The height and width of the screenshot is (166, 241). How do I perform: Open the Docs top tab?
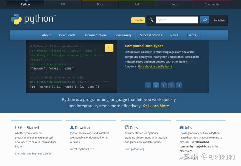(x=100, y=4)
